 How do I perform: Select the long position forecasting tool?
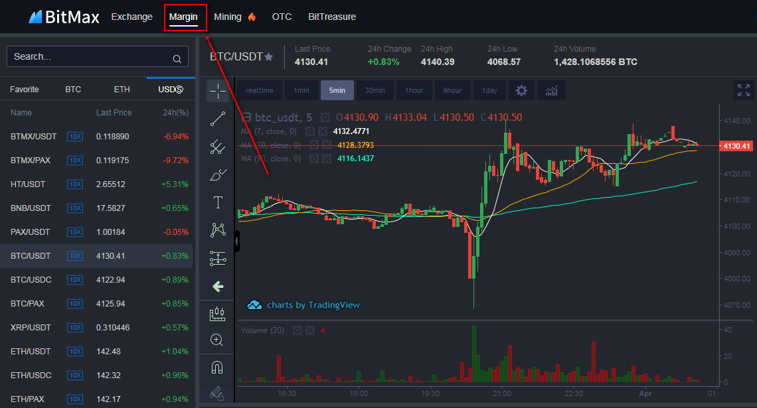pyautogui.click(x=218, y=259)
